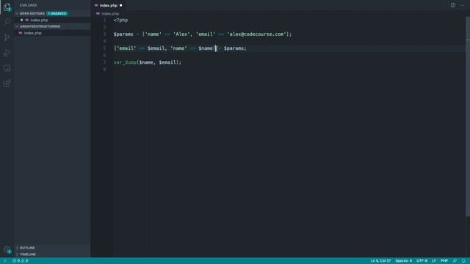Open the Explorer view icon
Image resolution: width=470 pixels, height=264 pixels.
(x=7, y=7)
